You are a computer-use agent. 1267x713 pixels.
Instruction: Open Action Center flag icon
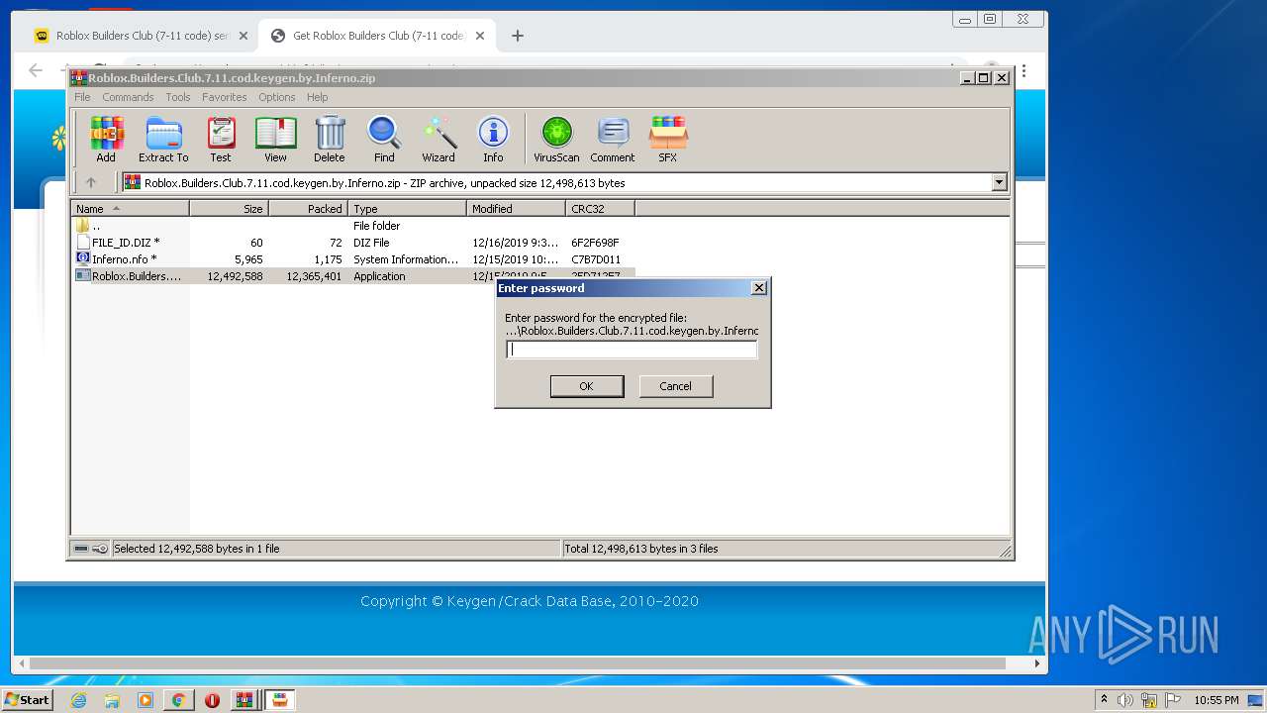1173,700
